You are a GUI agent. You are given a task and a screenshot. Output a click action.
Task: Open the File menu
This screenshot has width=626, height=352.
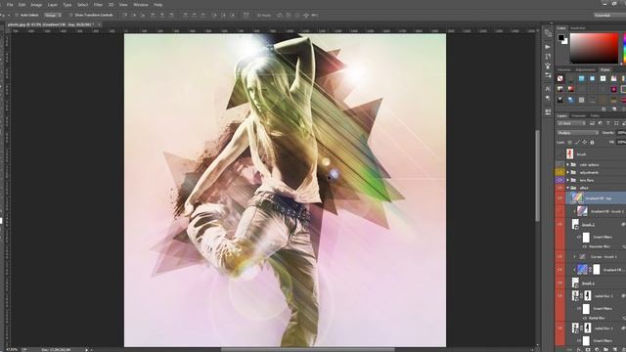point(10,5)
